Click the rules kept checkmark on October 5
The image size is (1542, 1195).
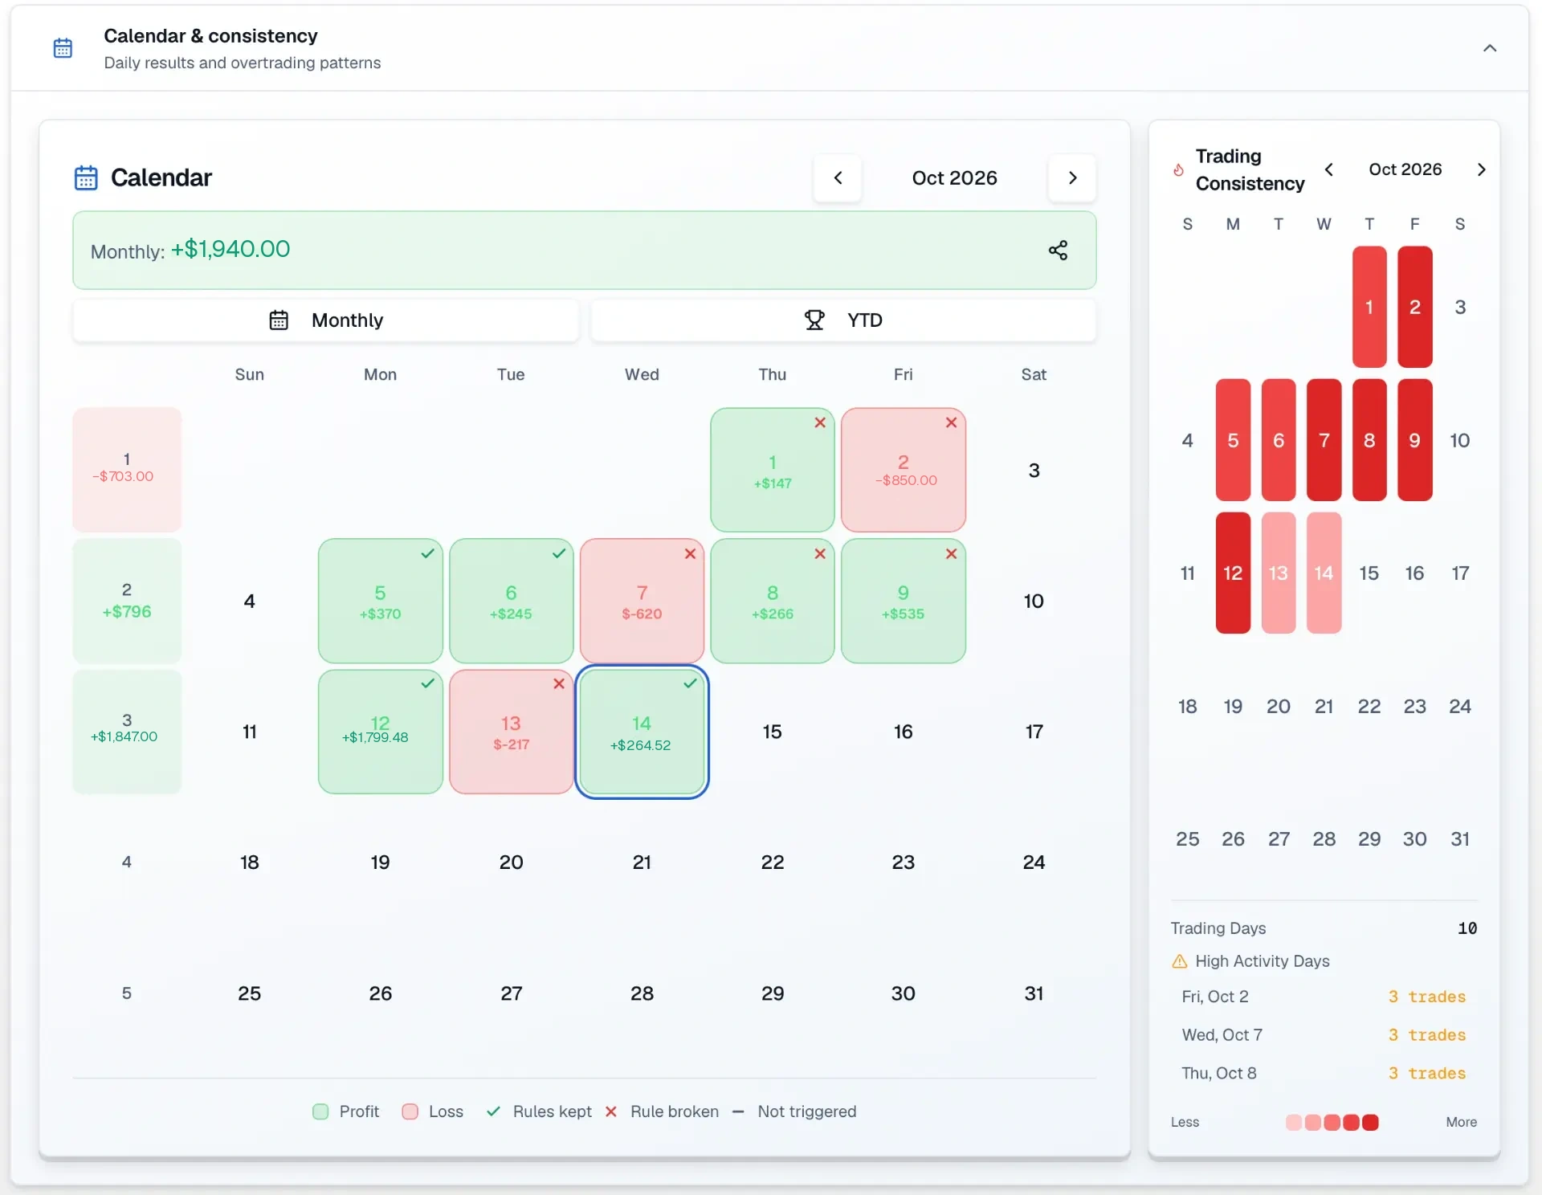pyautogui.click(x=428, y=553)
